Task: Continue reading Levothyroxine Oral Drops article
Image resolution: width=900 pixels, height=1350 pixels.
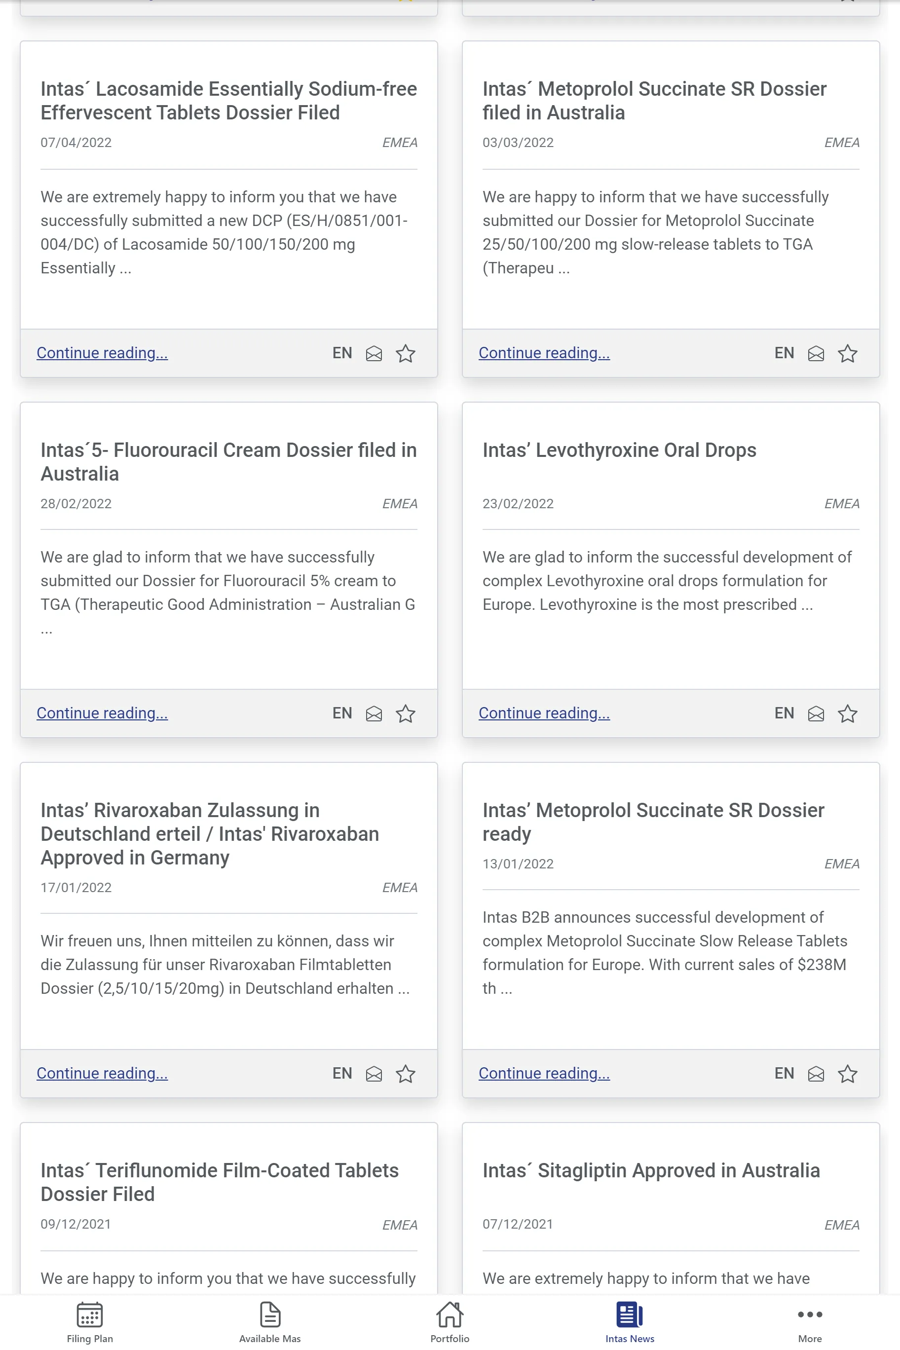Action: [x=544, y=713]
